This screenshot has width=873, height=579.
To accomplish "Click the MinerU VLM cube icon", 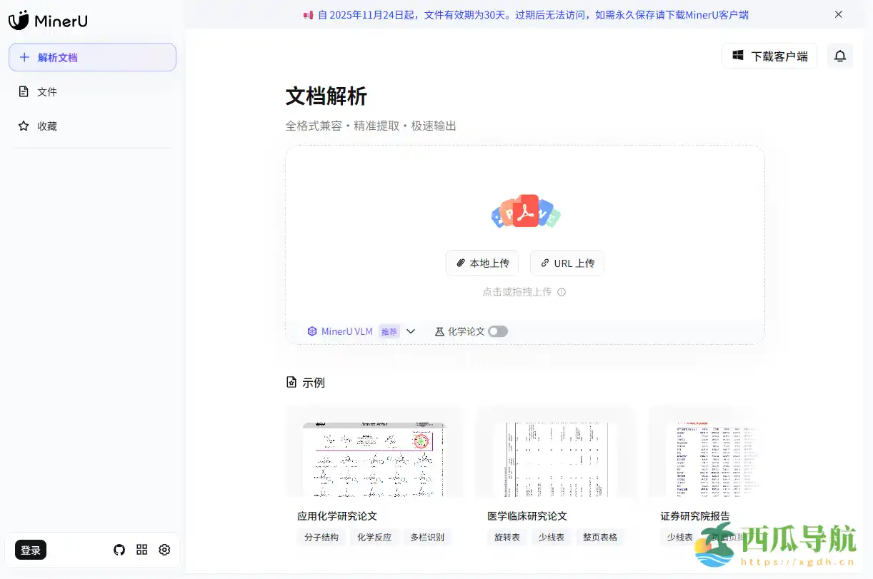I will point(312,331).
